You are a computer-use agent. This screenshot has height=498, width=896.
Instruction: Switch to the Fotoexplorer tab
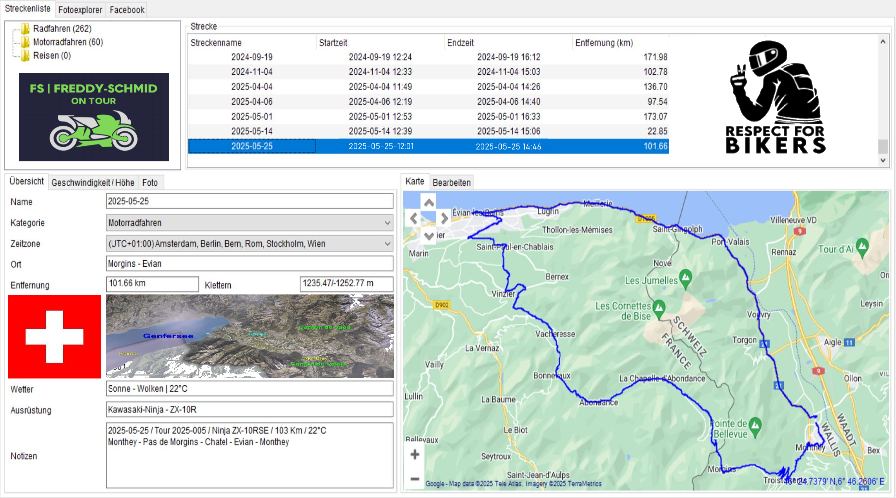(x=80, y=10)
